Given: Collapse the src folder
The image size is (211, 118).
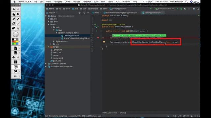Looking at the screenshot, I should tap(48, 25).
